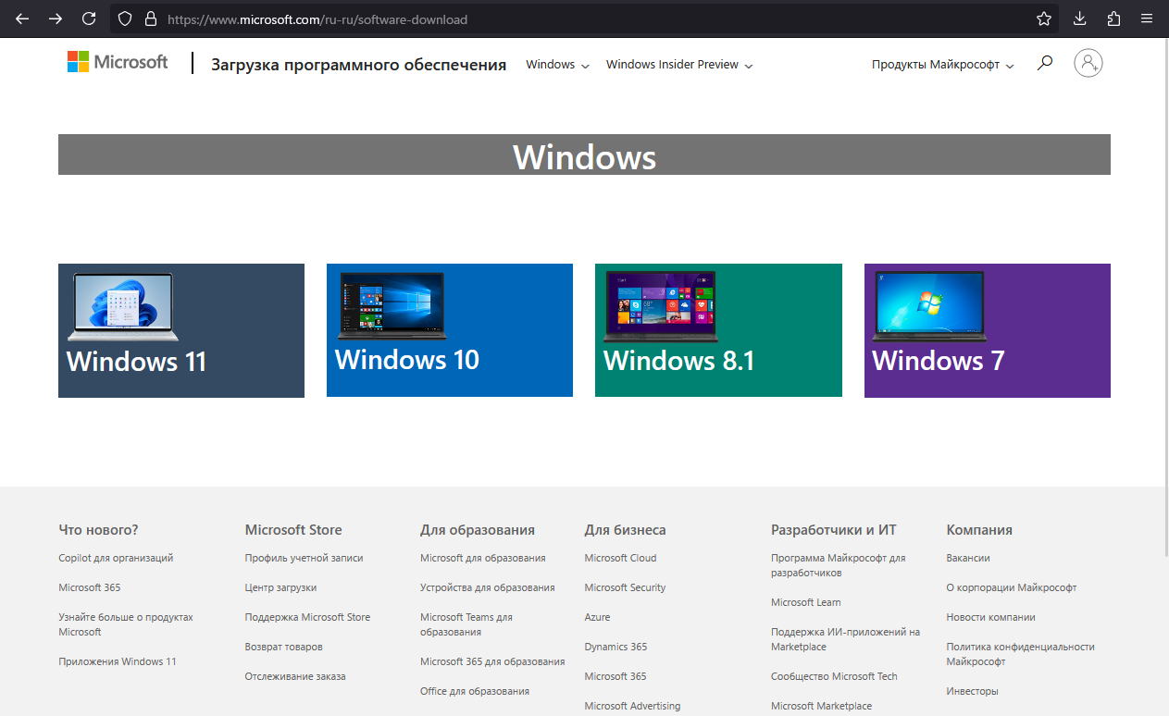Open Вакансии link

click(968, 558)
